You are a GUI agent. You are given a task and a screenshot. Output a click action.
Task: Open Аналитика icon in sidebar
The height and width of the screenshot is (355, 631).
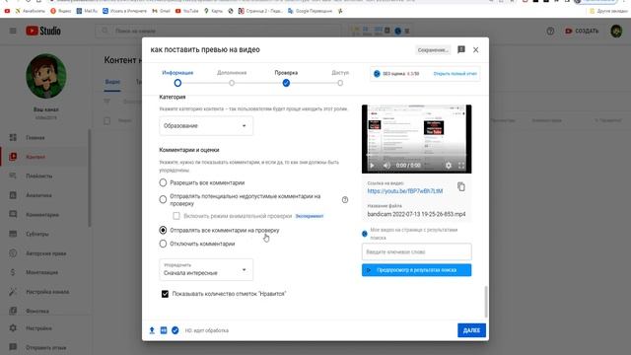coord(13,195)
